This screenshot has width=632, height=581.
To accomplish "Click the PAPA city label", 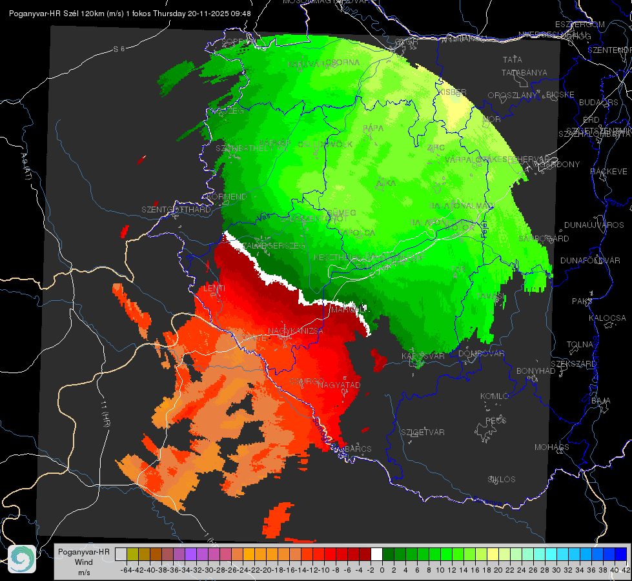I will [x=373, y=128].
